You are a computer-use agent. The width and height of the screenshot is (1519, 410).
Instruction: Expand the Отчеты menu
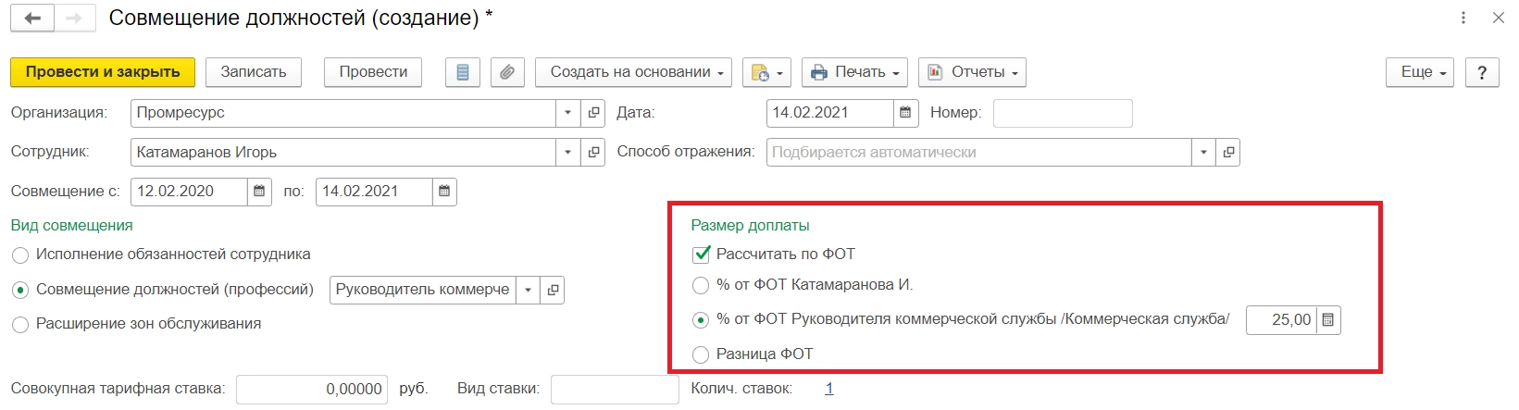click(x=972, y=72)
